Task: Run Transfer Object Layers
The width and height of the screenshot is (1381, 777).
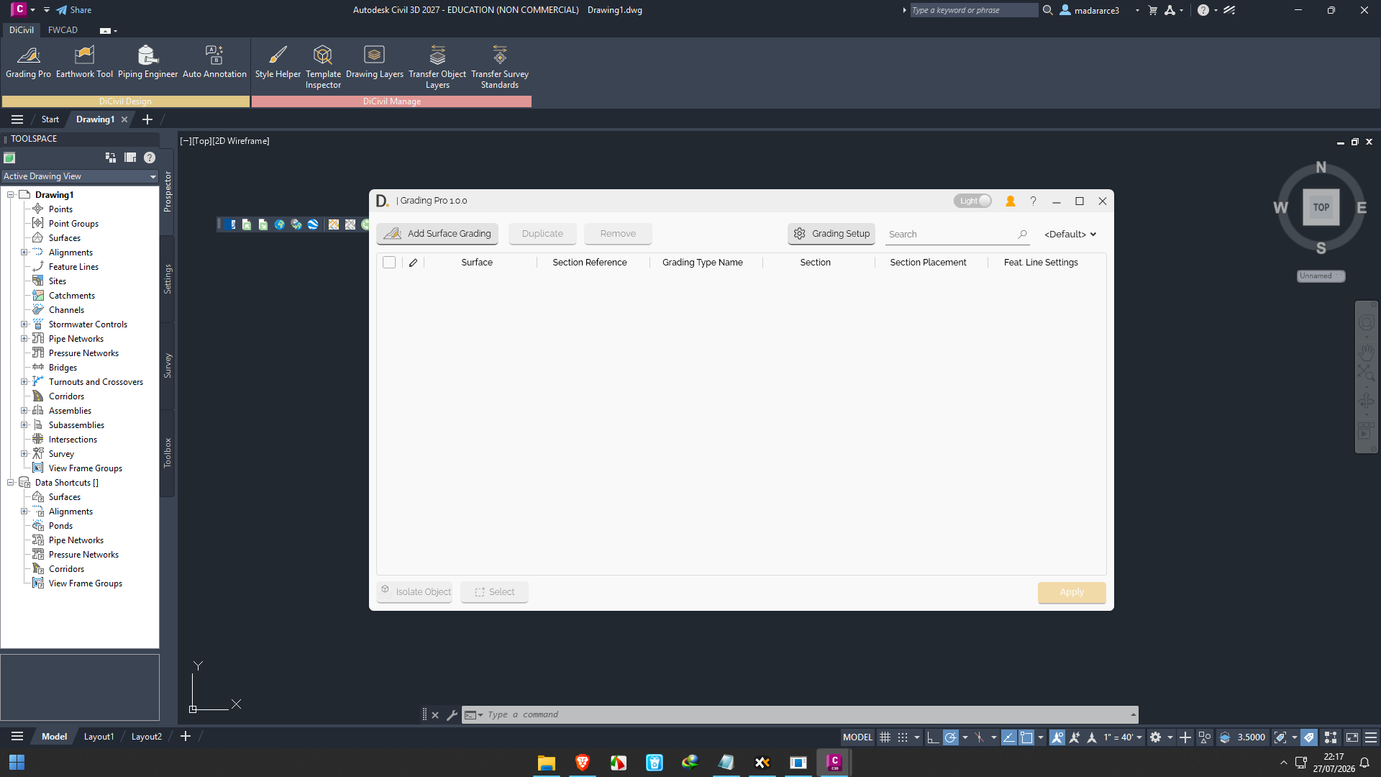Action: coord(437,67)
